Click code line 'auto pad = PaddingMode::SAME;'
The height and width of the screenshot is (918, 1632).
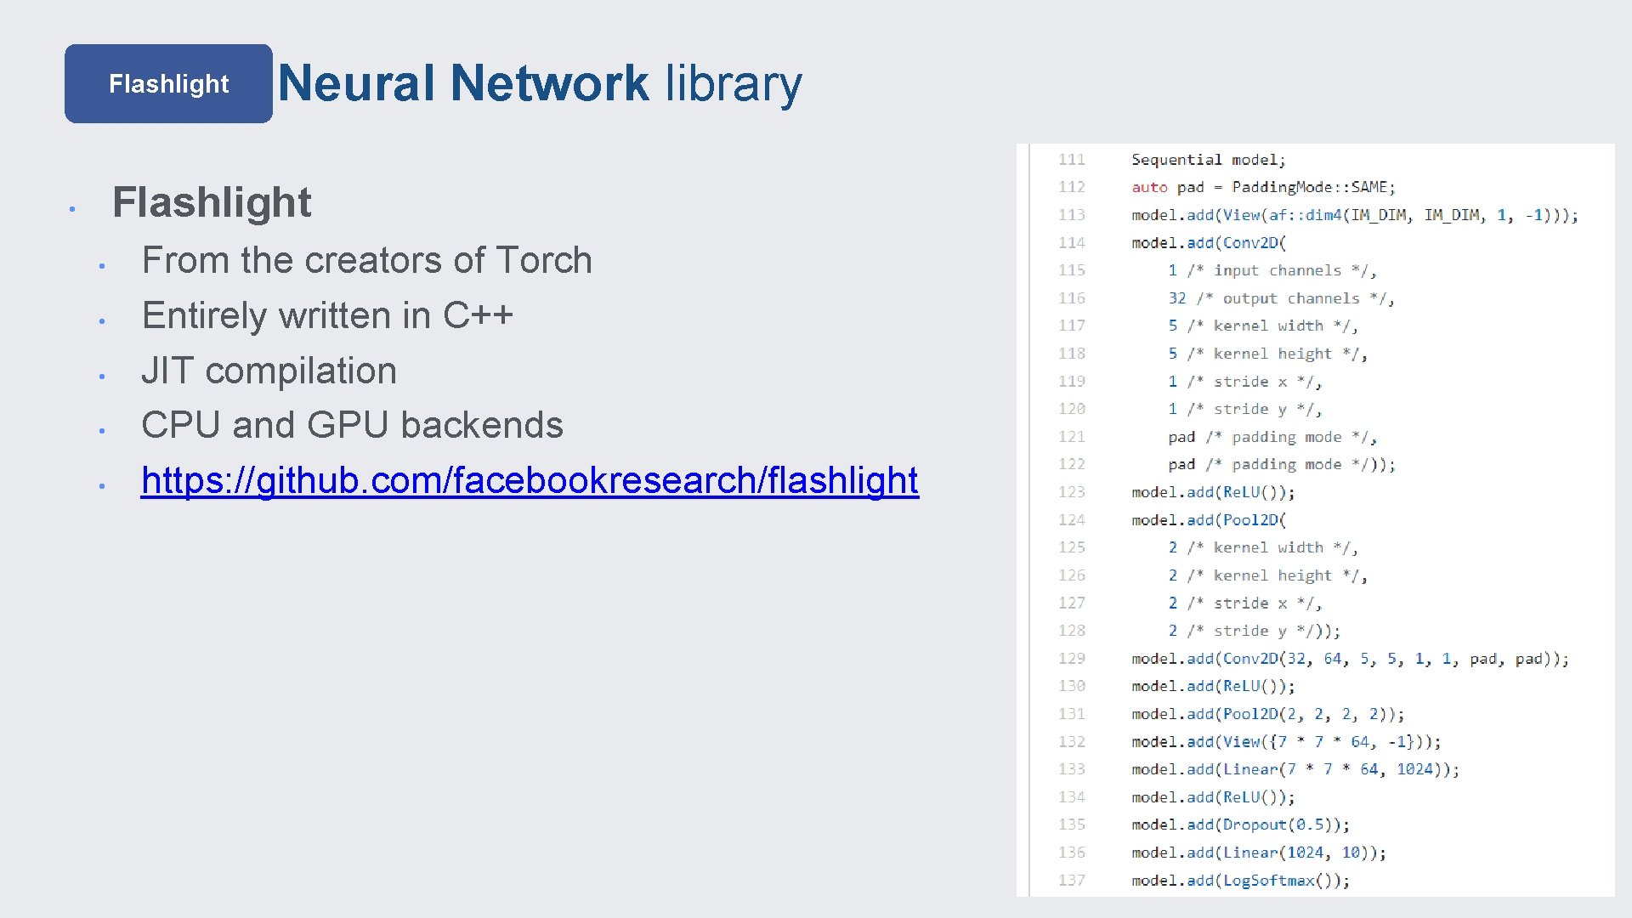click(1263, 187)
